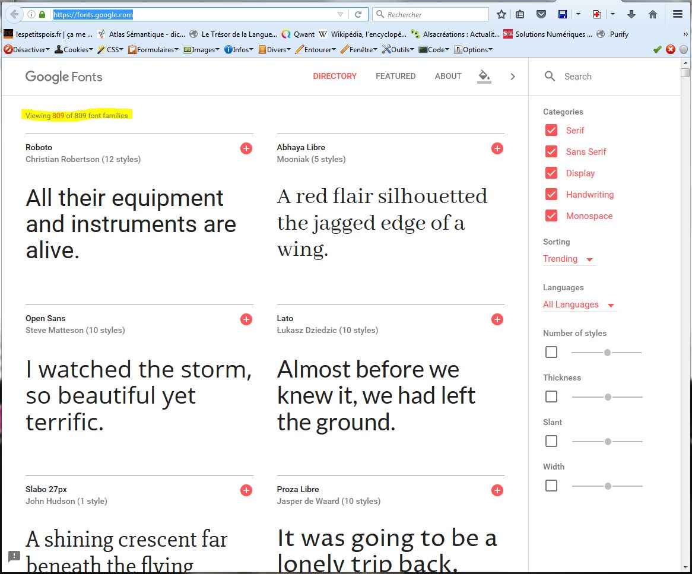Image resolution: width=692 pixels, height=574 pixels.
Task: Click the Thickness slider handle
Action: pyautogui.click(x=608, y=397)
